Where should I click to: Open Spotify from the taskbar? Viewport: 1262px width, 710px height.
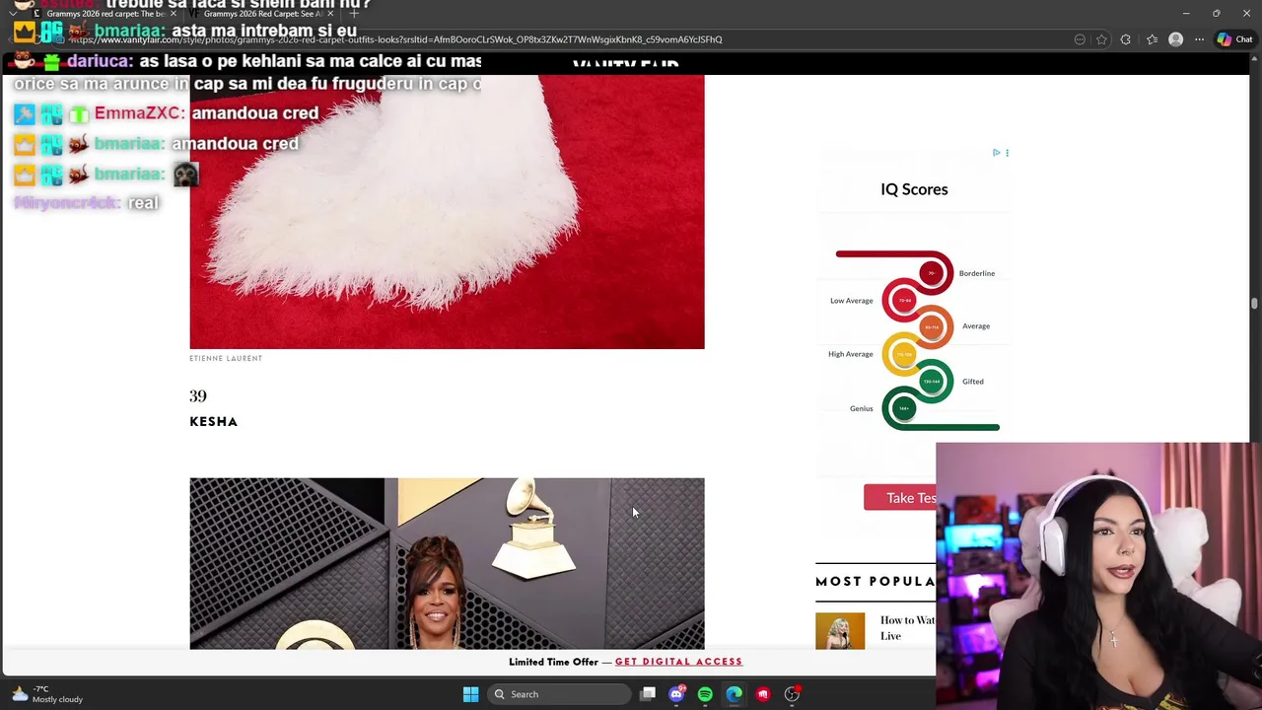pos(705,694)
